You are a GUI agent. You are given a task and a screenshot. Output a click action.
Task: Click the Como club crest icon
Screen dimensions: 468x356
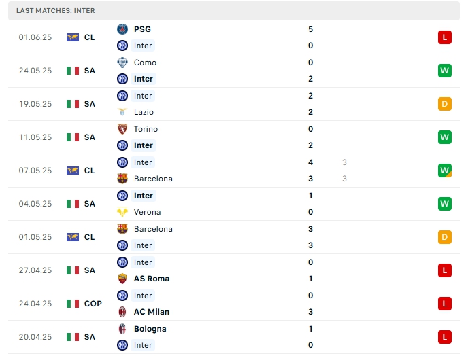point(122,63)
